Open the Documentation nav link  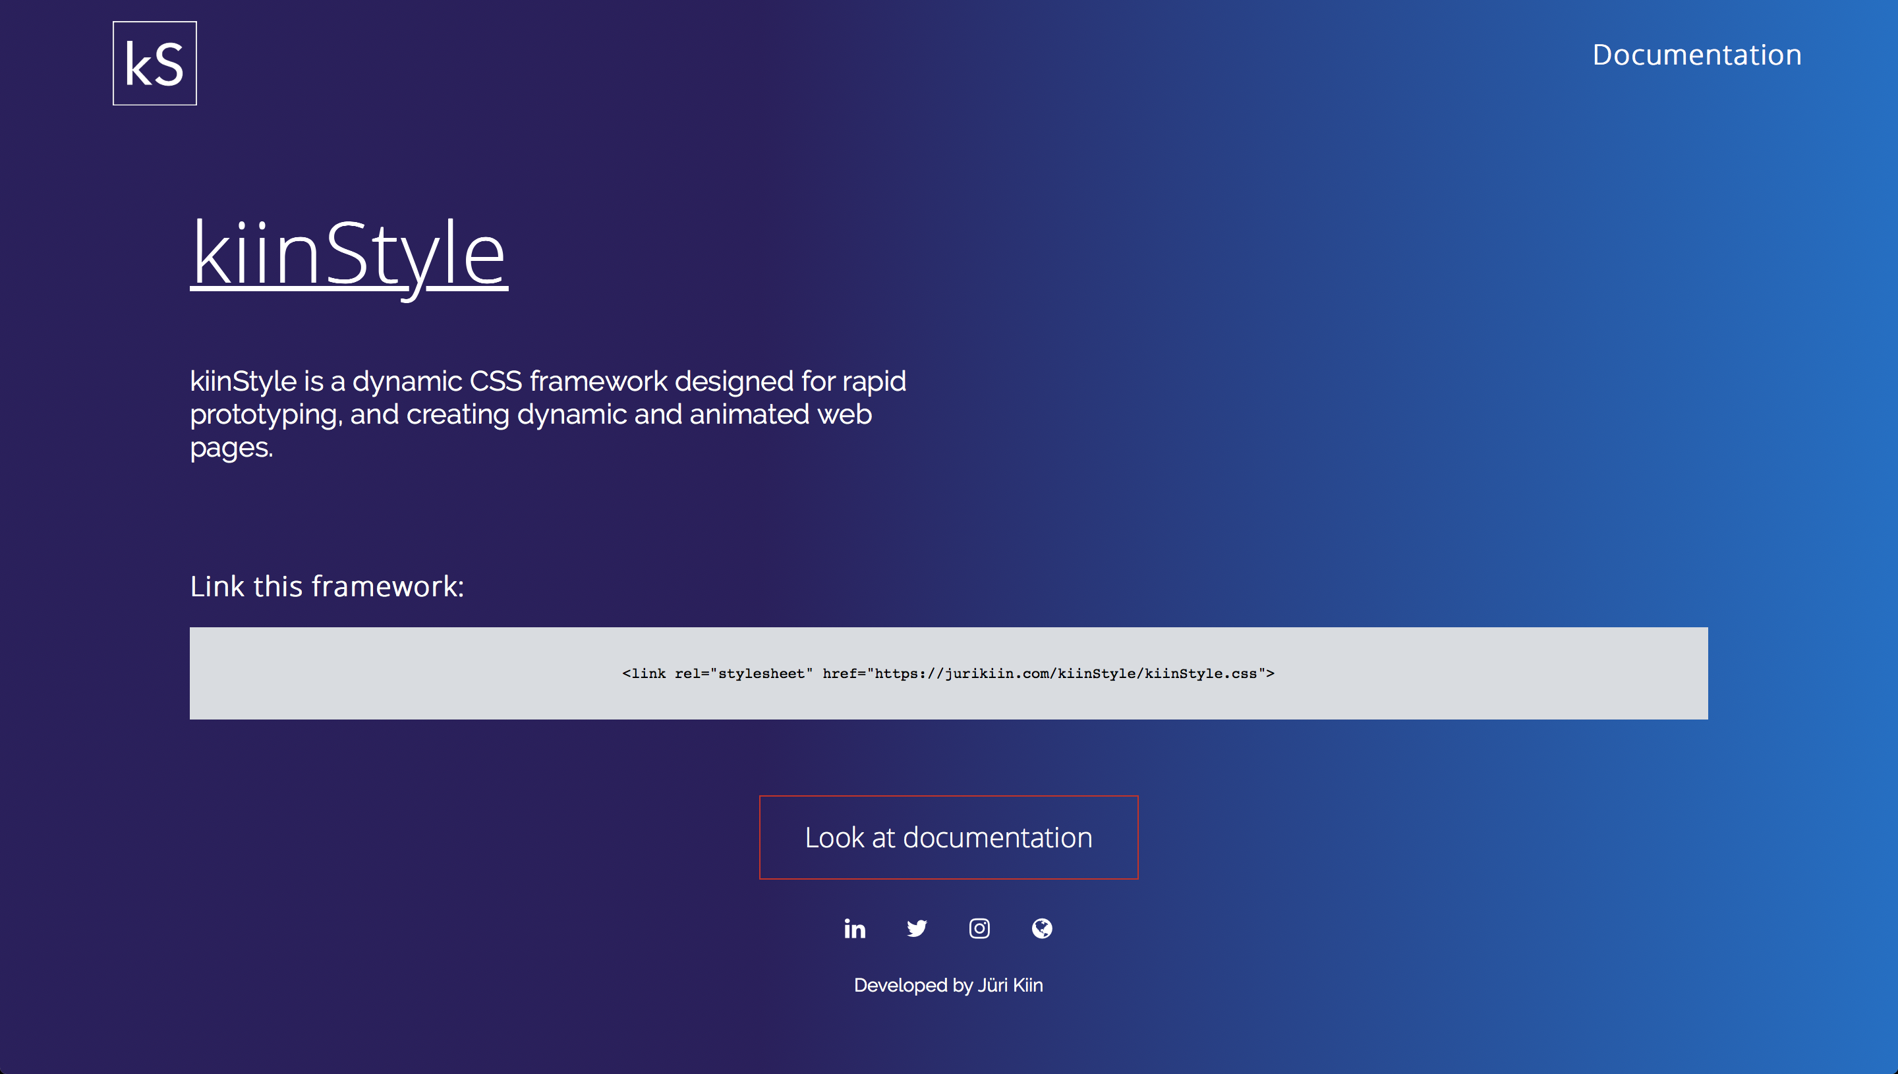[1696, 55]
